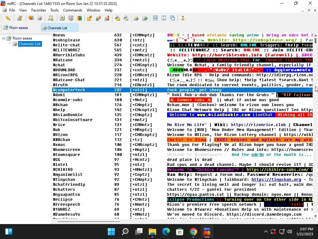Viewport: 318px width, 239px height.
Task: Select the #news channel row
Action: click(182, 35)
